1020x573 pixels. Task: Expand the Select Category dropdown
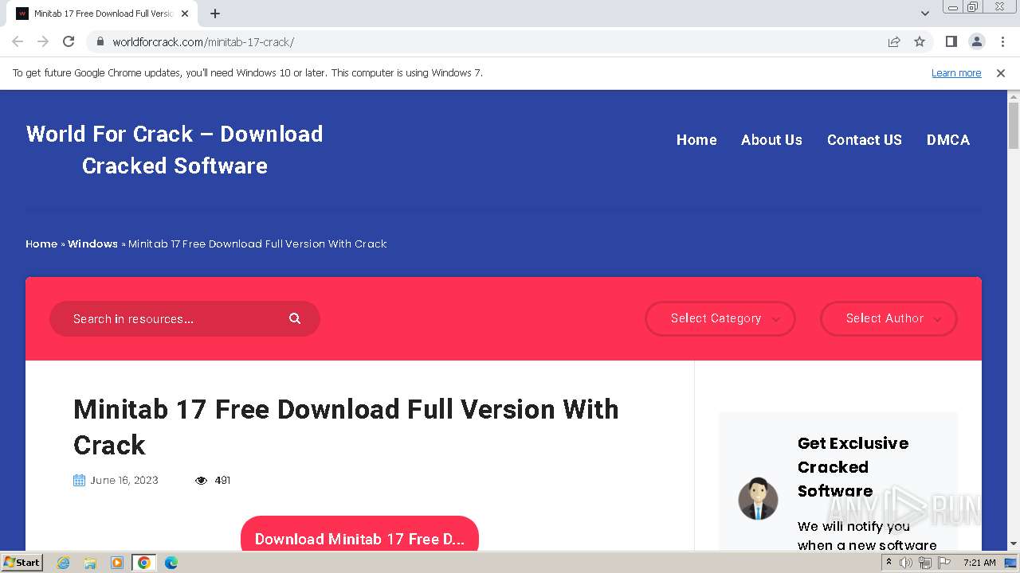click(720, 318)
